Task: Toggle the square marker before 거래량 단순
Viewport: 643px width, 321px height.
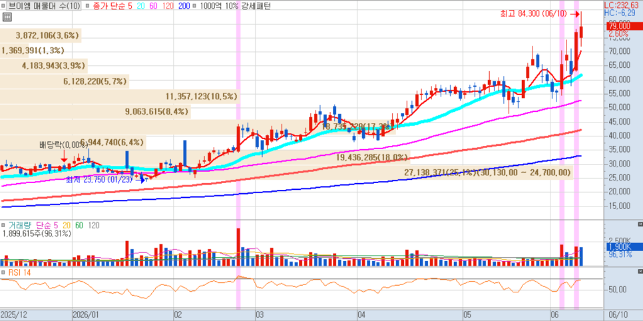Action: click(x=4, y=225)
